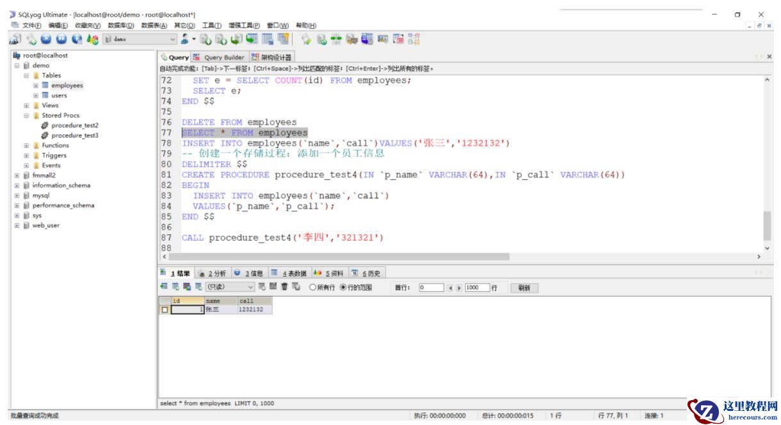Click the rightmost main toolbar icon
781x425 pixels.
pyautogui.click(x=414, y=39)
